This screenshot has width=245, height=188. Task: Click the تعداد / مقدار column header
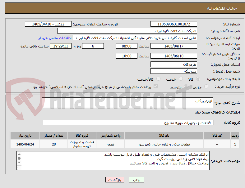pos(54,136)
